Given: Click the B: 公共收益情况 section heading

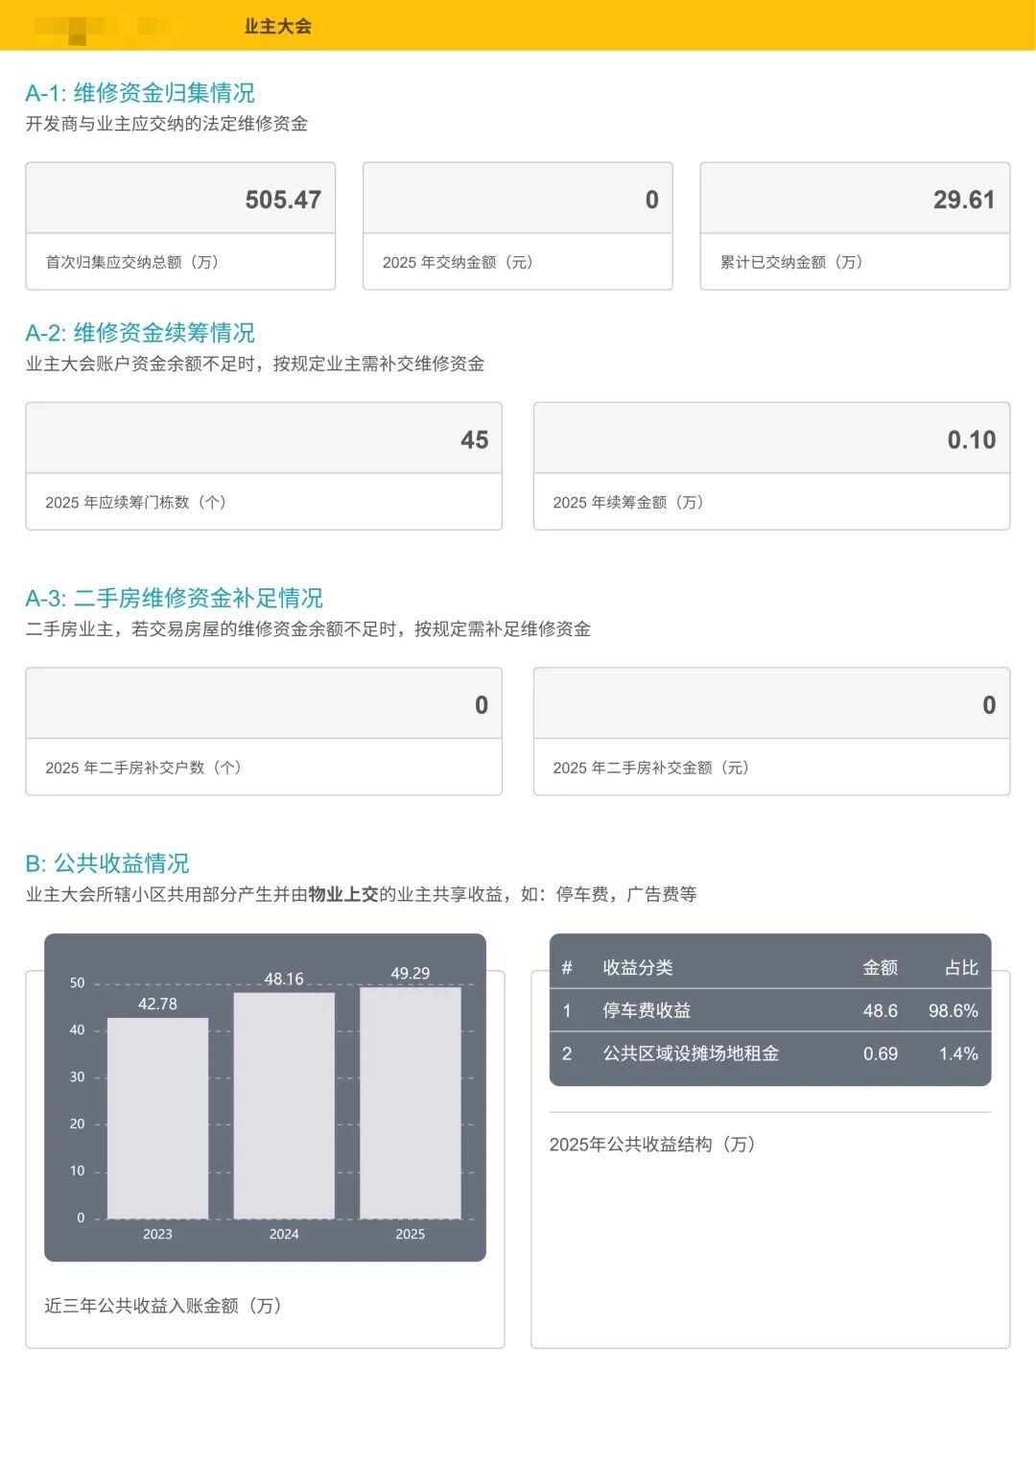Looking at the screenshot, I should coord(107,863).
